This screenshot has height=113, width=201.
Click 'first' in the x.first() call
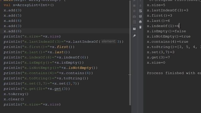click(x=62, y=47)
